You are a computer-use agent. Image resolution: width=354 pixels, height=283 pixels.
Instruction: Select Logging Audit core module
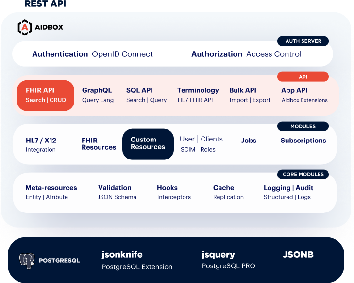(x=288, y=192)
